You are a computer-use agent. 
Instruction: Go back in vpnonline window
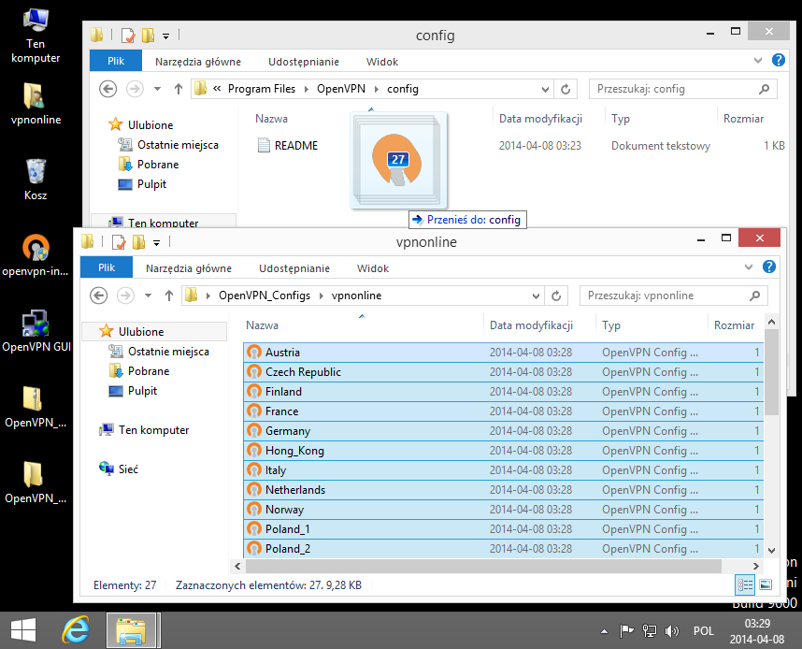tap(99, 296)
